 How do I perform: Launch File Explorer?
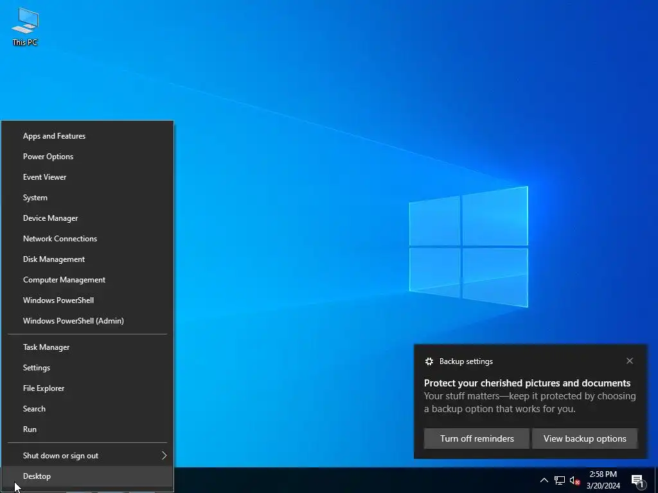(87, 388)
